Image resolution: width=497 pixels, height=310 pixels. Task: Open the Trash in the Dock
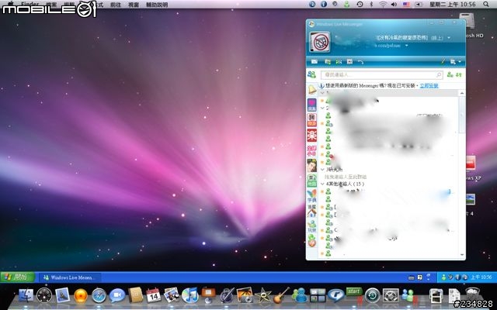pos(473,294)
